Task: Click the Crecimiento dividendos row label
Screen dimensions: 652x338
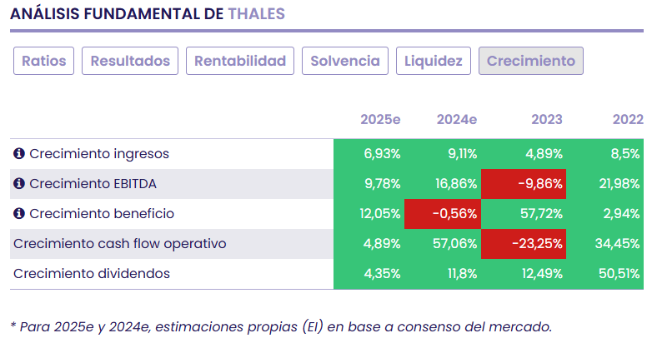Action: tap(92, 274)
